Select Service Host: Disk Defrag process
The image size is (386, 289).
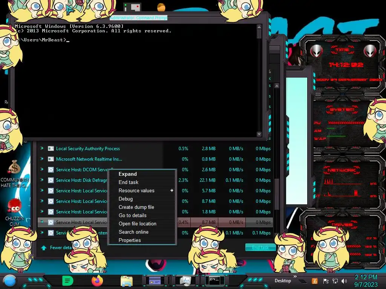click(x=81, y=180)
